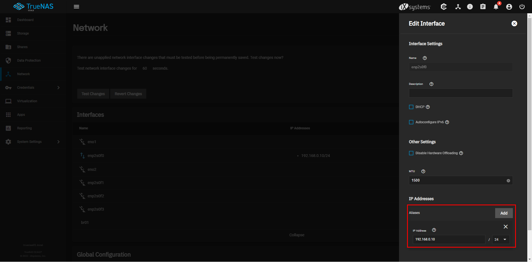Open the About info icon in top bar
Image resolution: width=532 pixels, height=262 pixels.
pos(470,7)
